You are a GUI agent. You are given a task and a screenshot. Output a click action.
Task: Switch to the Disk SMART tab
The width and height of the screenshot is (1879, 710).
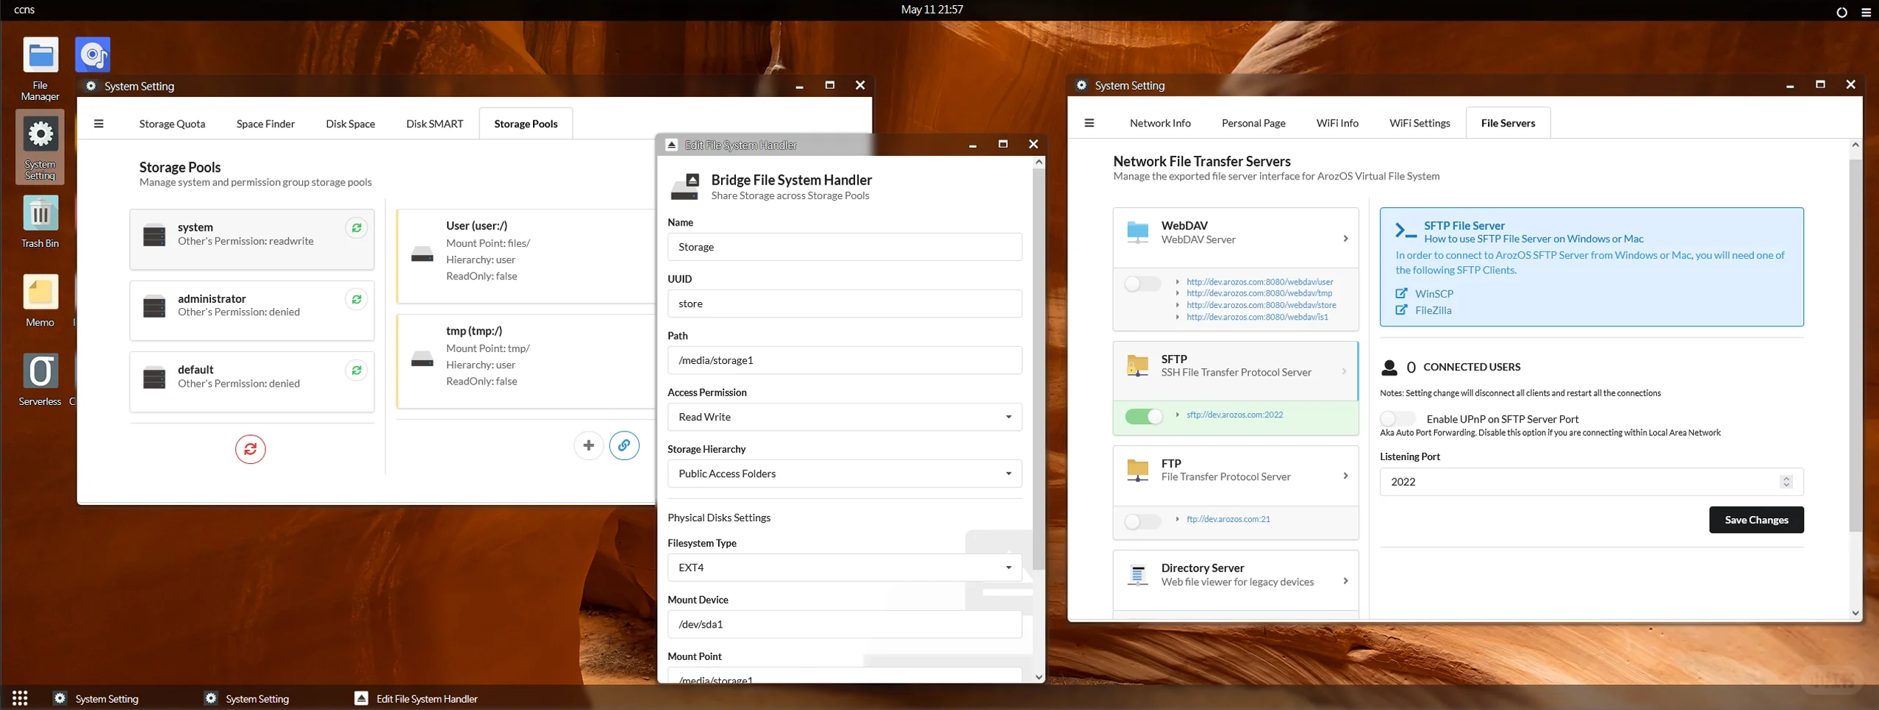pos(434,123)
